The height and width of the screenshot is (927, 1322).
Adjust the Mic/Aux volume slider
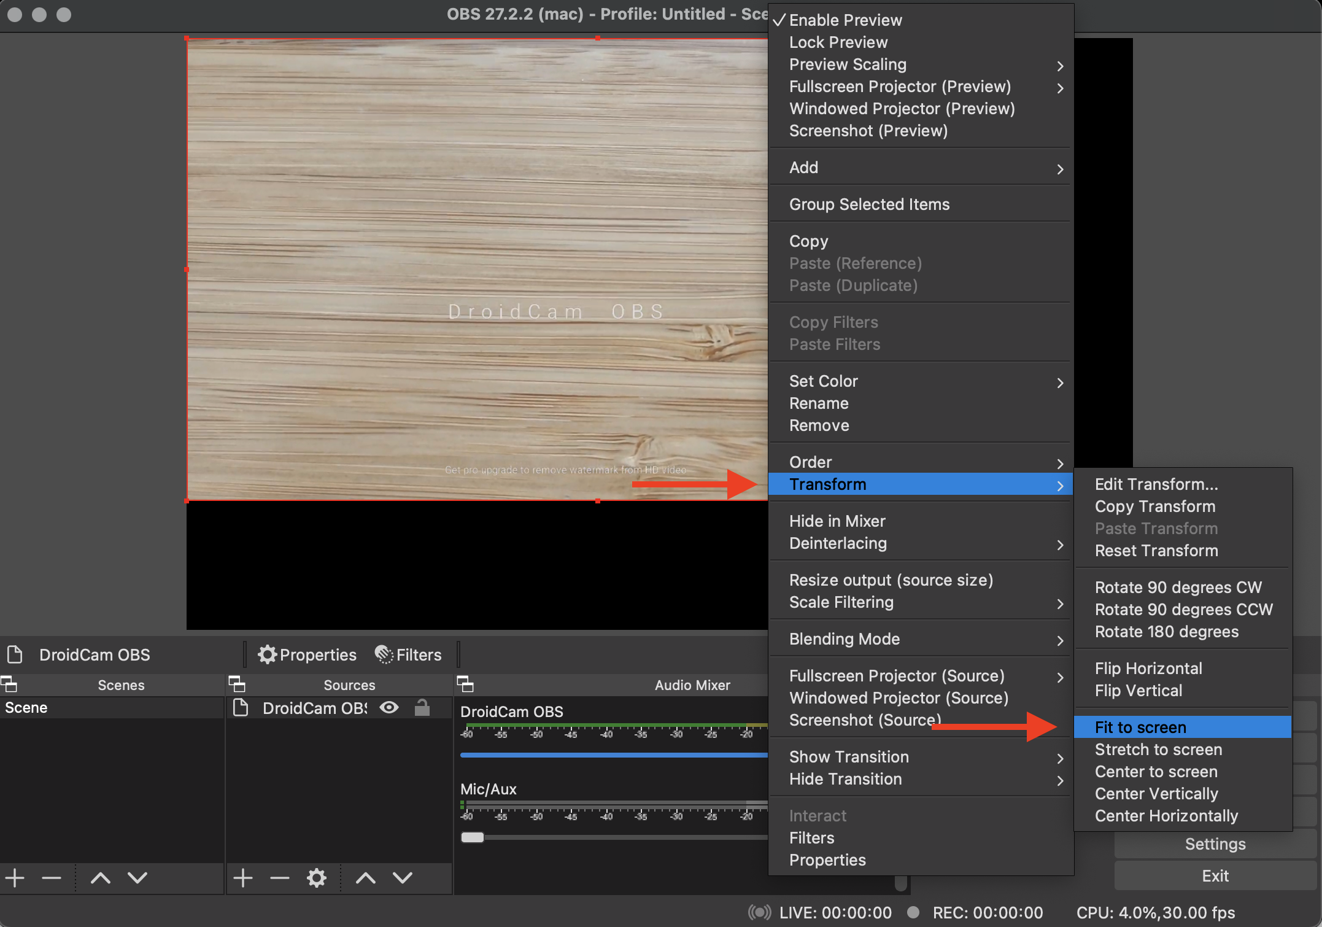point(473,837)
